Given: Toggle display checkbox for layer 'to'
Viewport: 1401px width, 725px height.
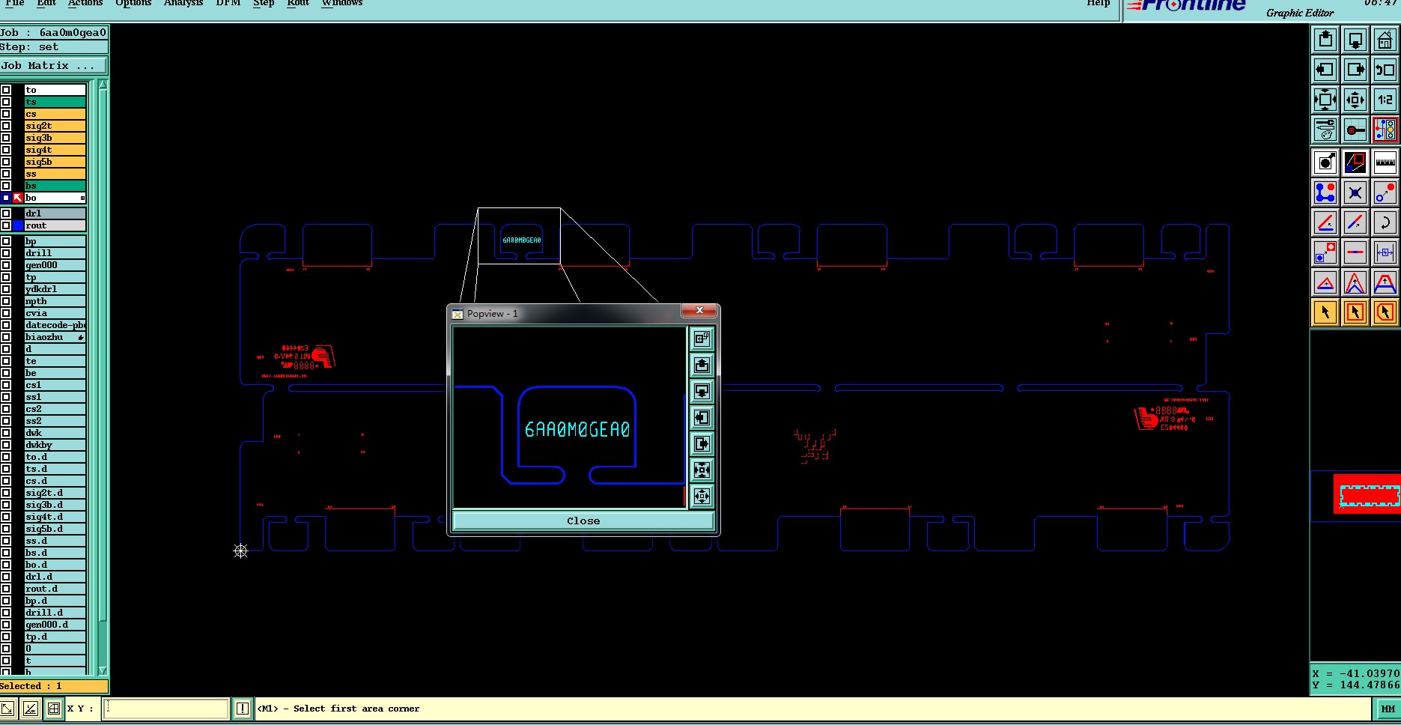Looking at the screenshot, I should coord(6,90).
